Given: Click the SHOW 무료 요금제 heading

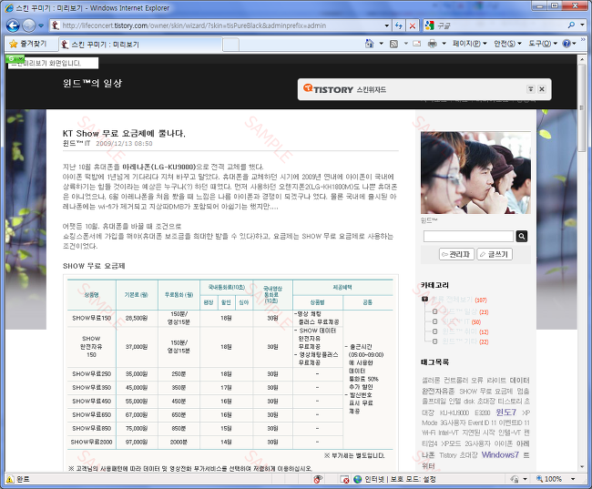Looking at the screenshot, I should [94, 266].
